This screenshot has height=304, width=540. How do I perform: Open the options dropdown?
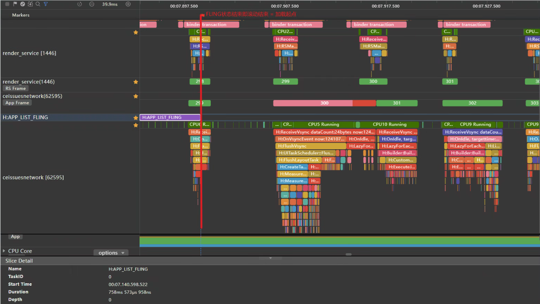click(x=111, y=253)
